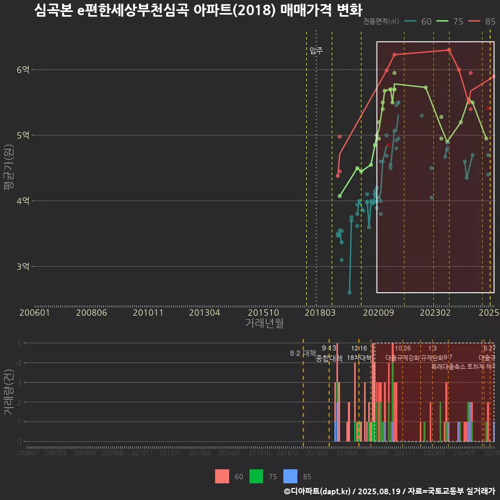This screenshot has width=500, height=500.
Task: Click the red X marker near 5.4억
Action: pos(488,108)
